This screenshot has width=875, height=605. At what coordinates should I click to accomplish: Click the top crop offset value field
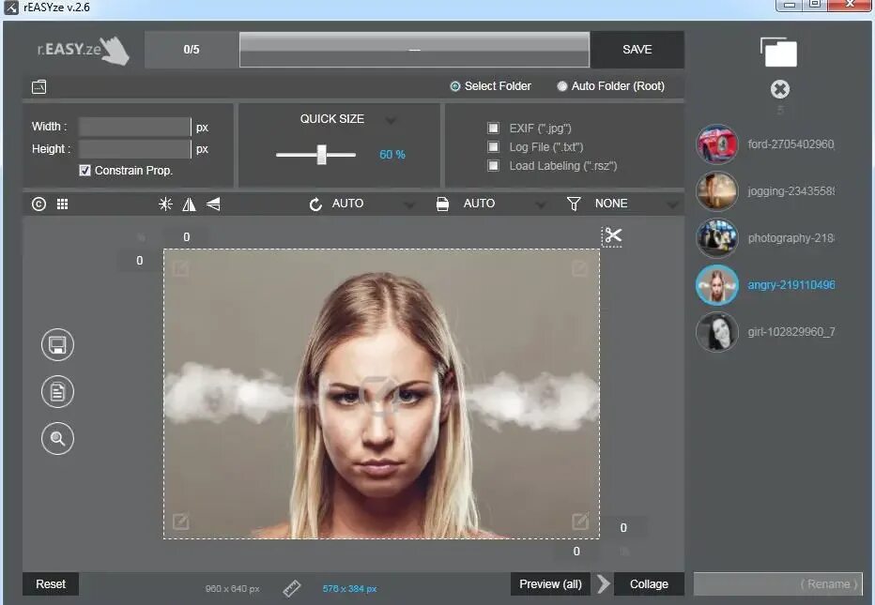187,237
